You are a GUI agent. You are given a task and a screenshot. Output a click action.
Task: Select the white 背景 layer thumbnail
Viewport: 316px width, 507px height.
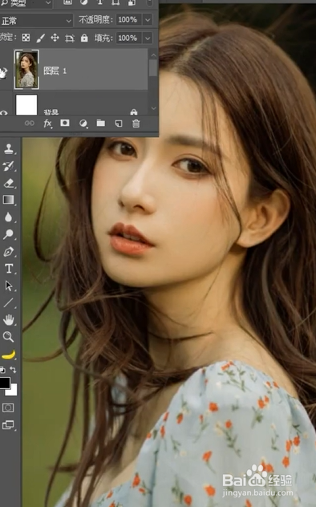click(x=26, y=105)
